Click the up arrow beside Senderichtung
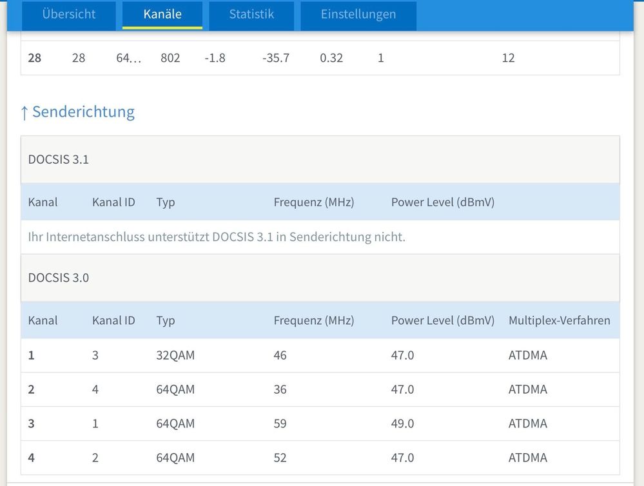The width and height of the screenshot is (644, 486). click(24, 113)
